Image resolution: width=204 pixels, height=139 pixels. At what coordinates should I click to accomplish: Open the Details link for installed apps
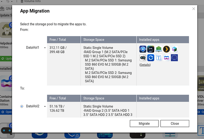pyautogui.click(x=145, y=65)
